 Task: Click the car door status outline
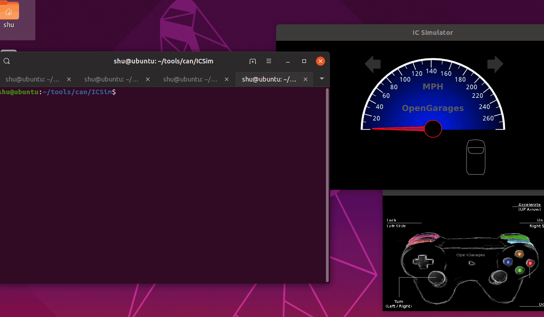pos(476,157)
